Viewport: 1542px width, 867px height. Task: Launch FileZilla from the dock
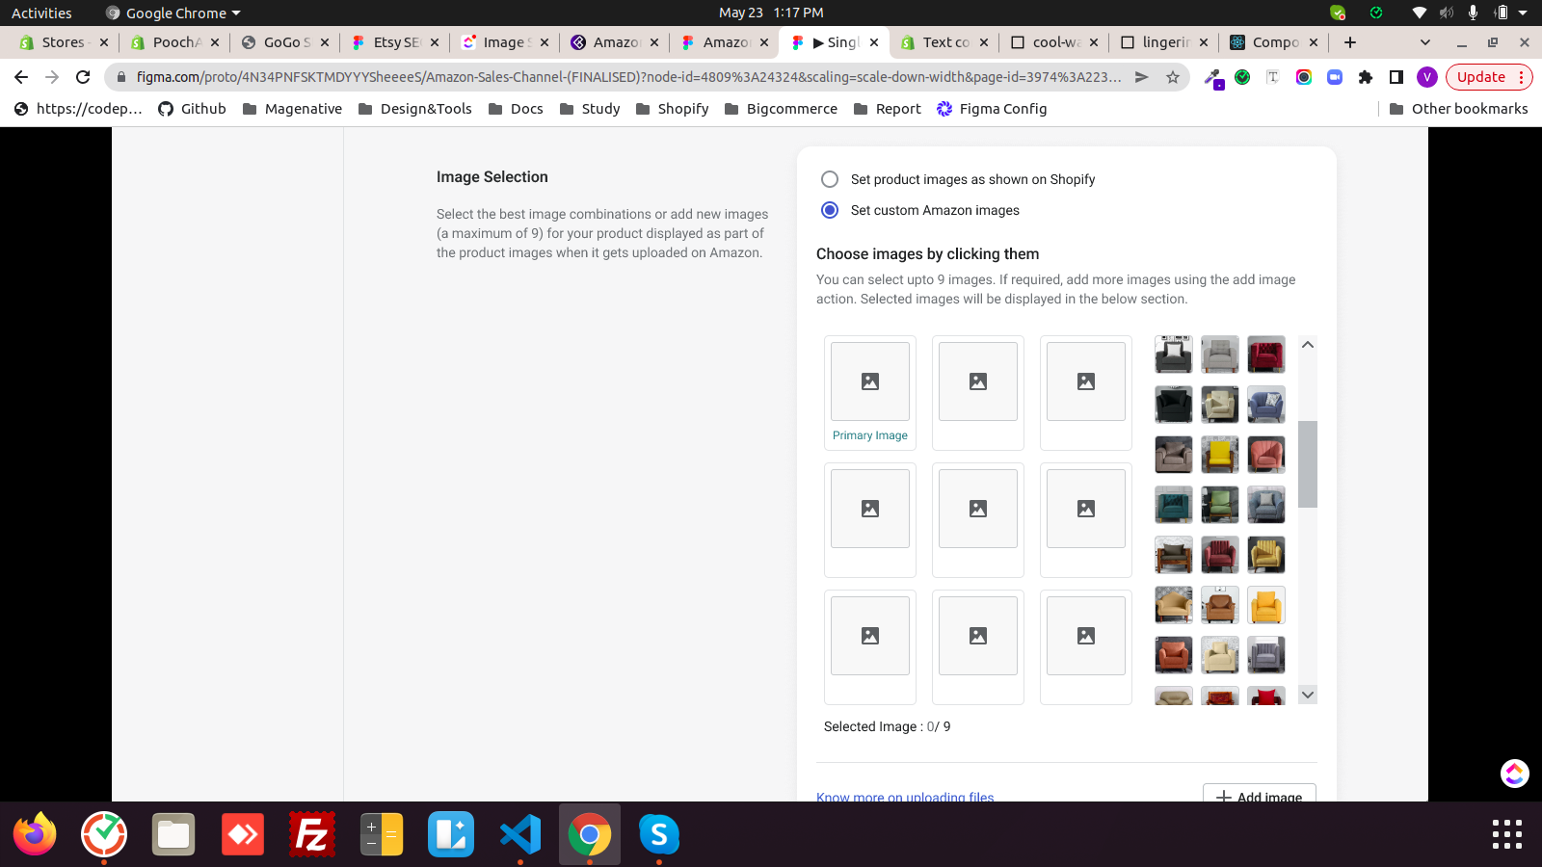pos(312,834)
